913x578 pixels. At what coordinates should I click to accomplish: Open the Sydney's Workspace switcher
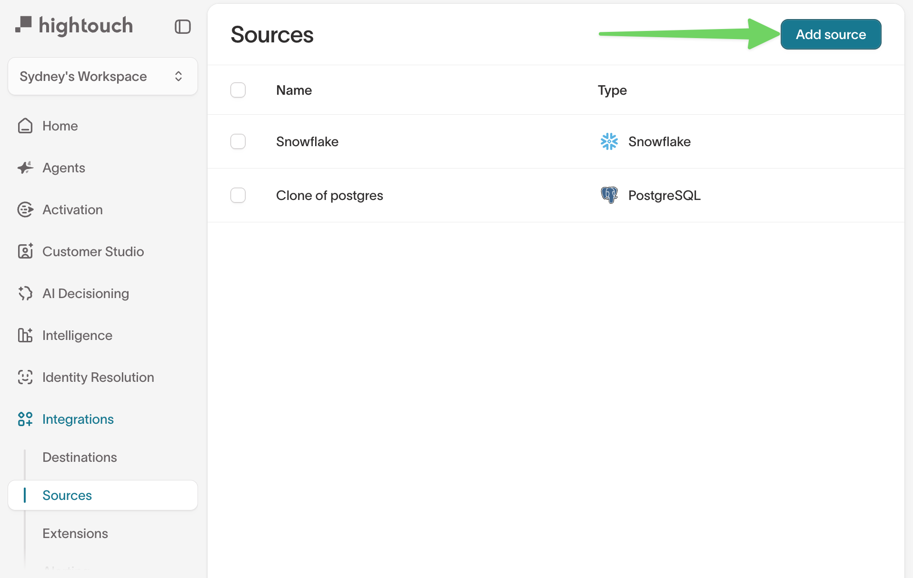(x=102, y=76)
